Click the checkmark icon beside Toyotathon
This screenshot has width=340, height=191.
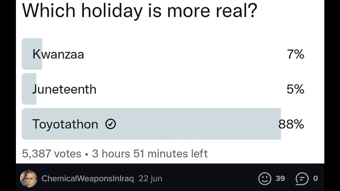click(x=110, y=124)
